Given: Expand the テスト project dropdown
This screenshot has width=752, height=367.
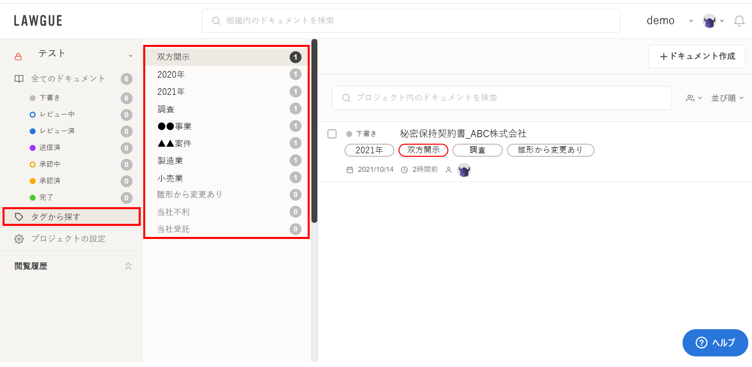Looking at the screenshot, I should click(x=131, y=55).
